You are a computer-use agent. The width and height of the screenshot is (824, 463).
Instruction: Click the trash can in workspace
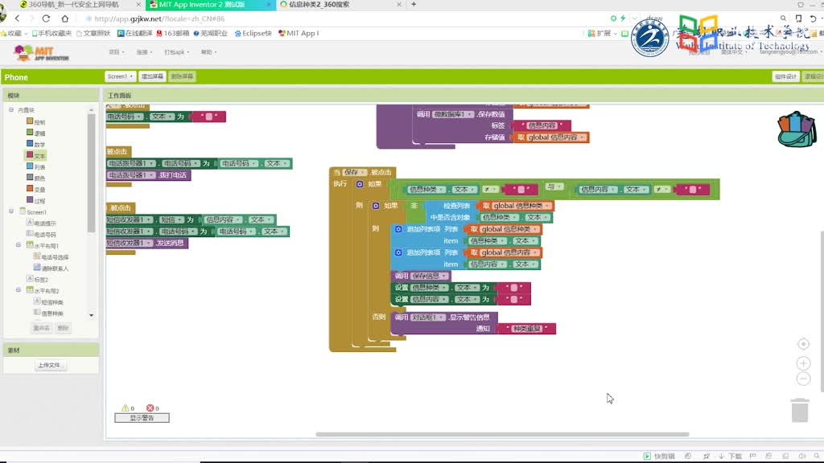(800, 410)
